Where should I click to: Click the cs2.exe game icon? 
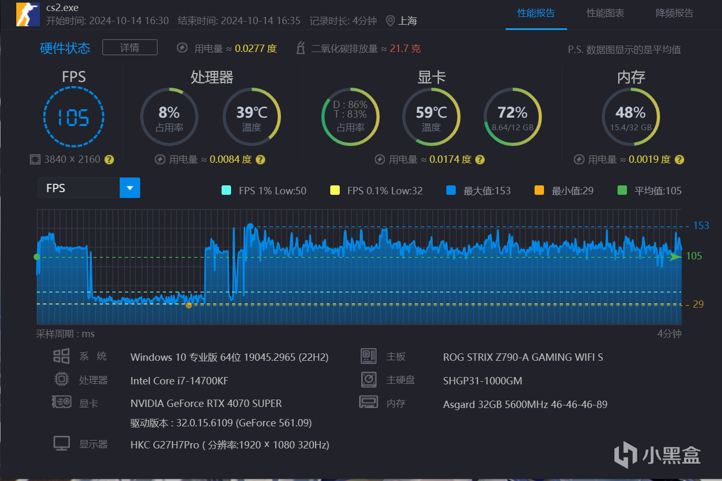pos(28,14)
